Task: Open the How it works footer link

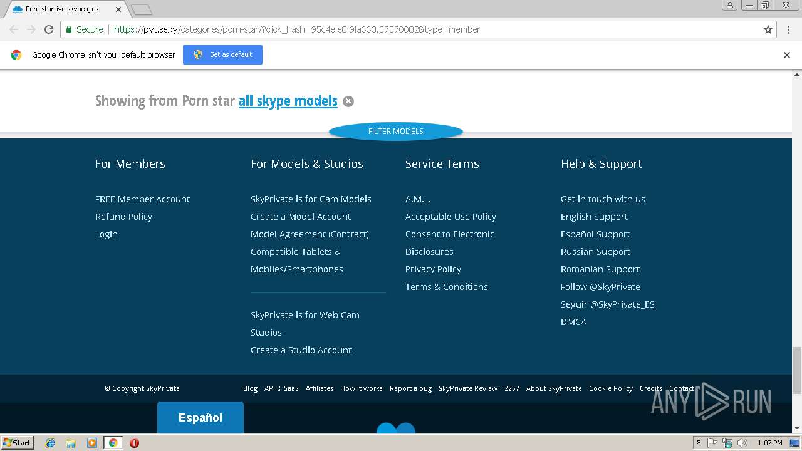Action: click(x=362, y=388)
